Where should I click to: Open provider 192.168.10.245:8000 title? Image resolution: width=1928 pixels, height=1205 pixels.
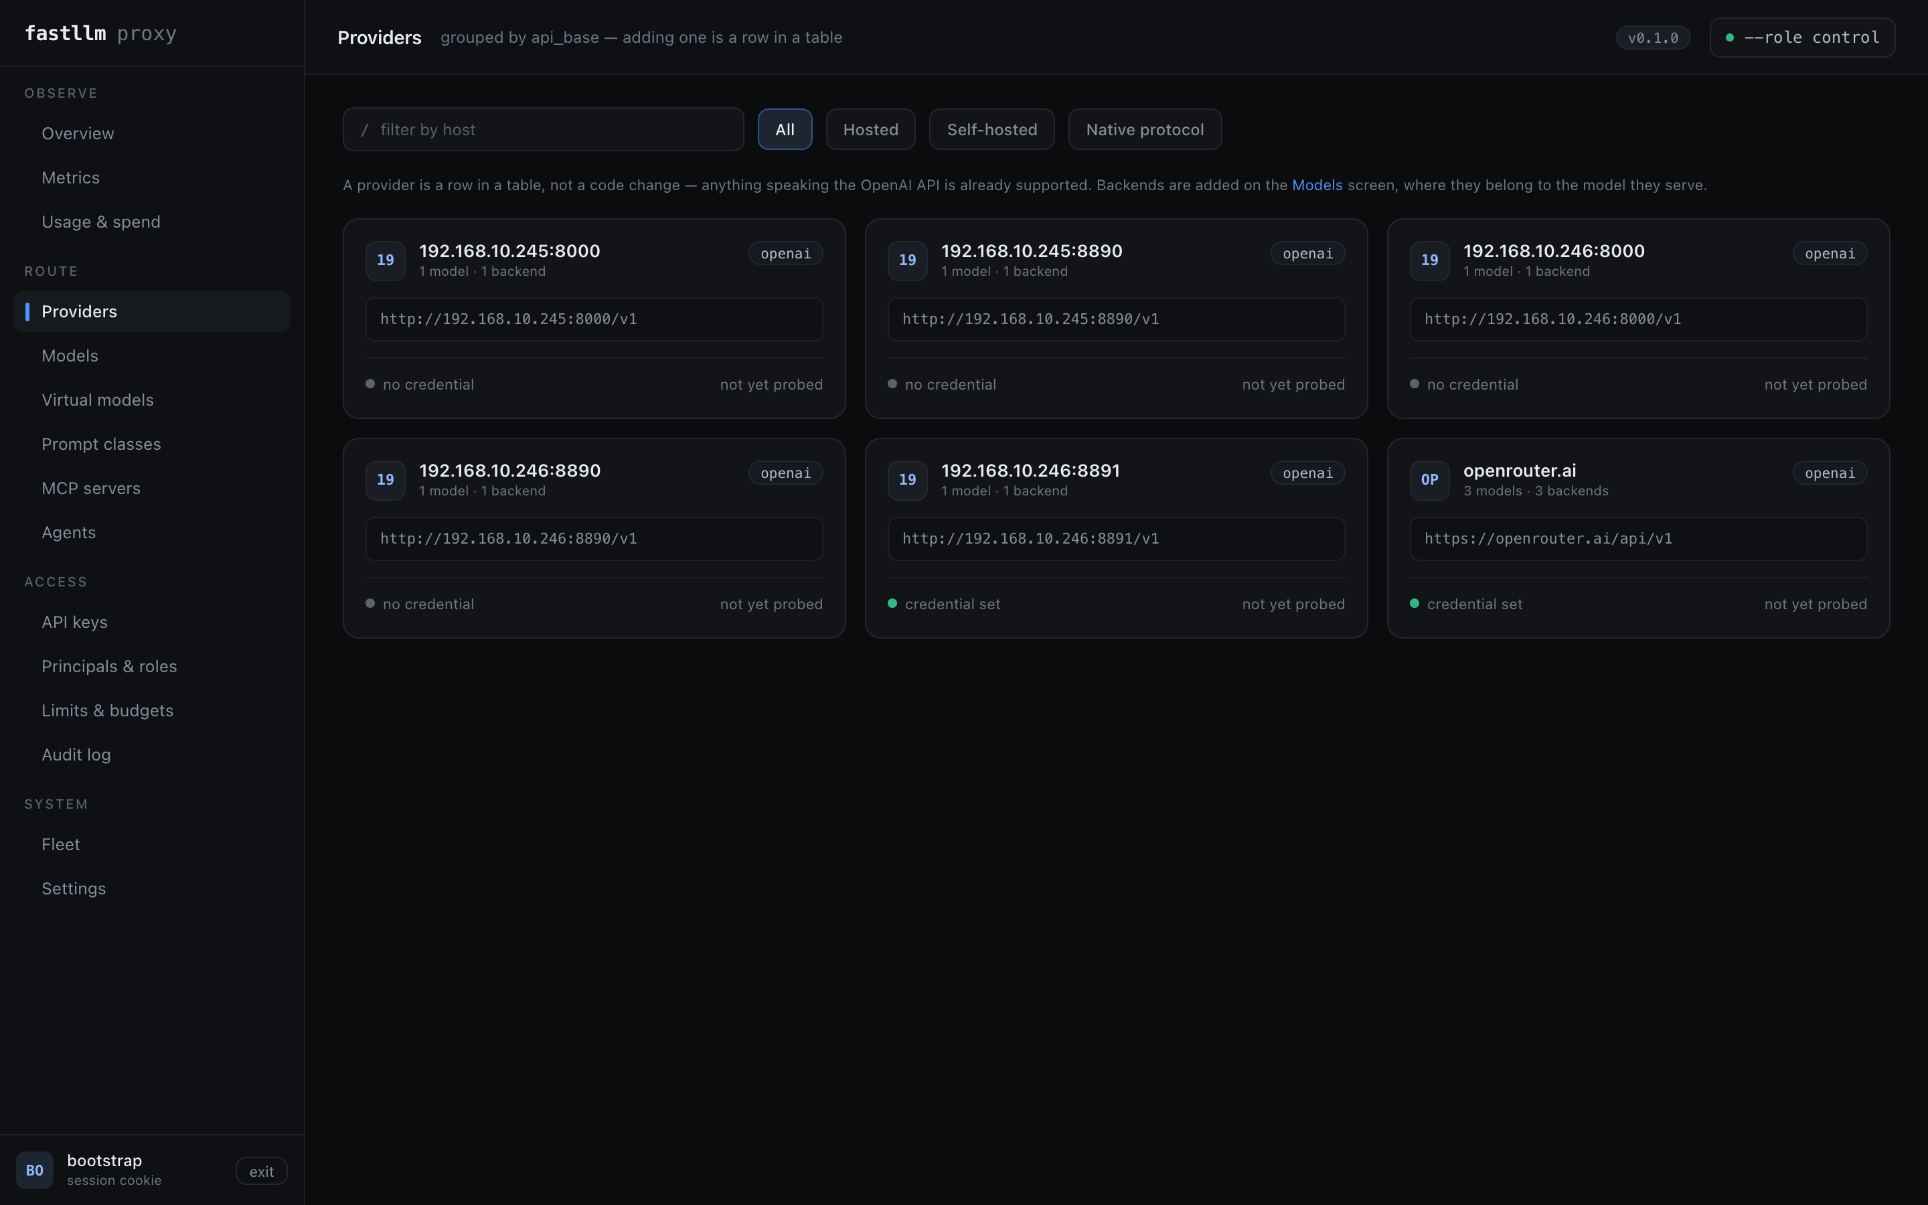(510, 251)
